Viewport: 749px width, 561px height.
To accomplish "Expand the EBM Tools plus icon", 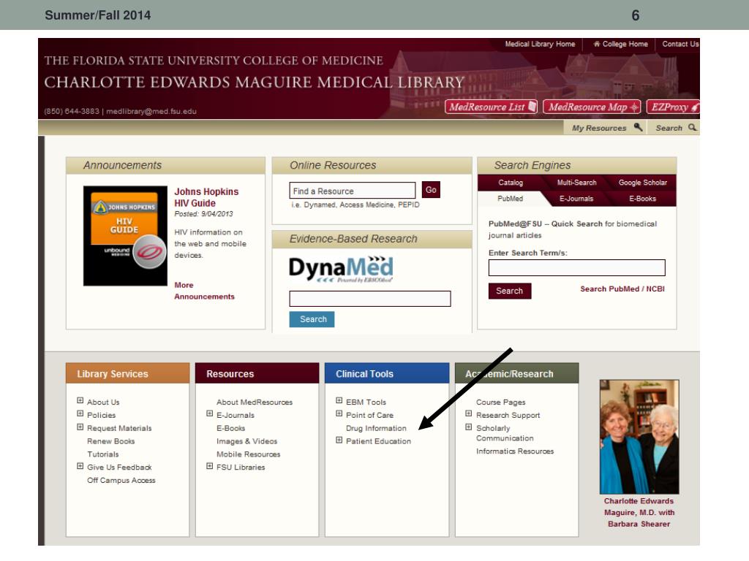I will coord(339,401).
